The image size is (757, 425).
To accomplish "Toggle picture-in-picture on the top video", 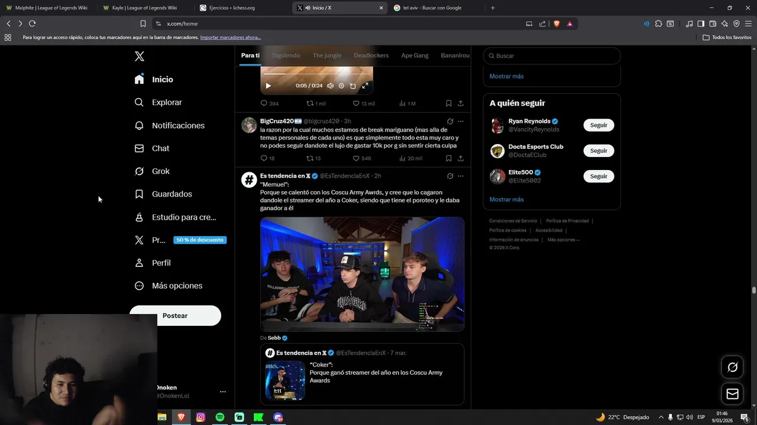I will click(352, 86).
